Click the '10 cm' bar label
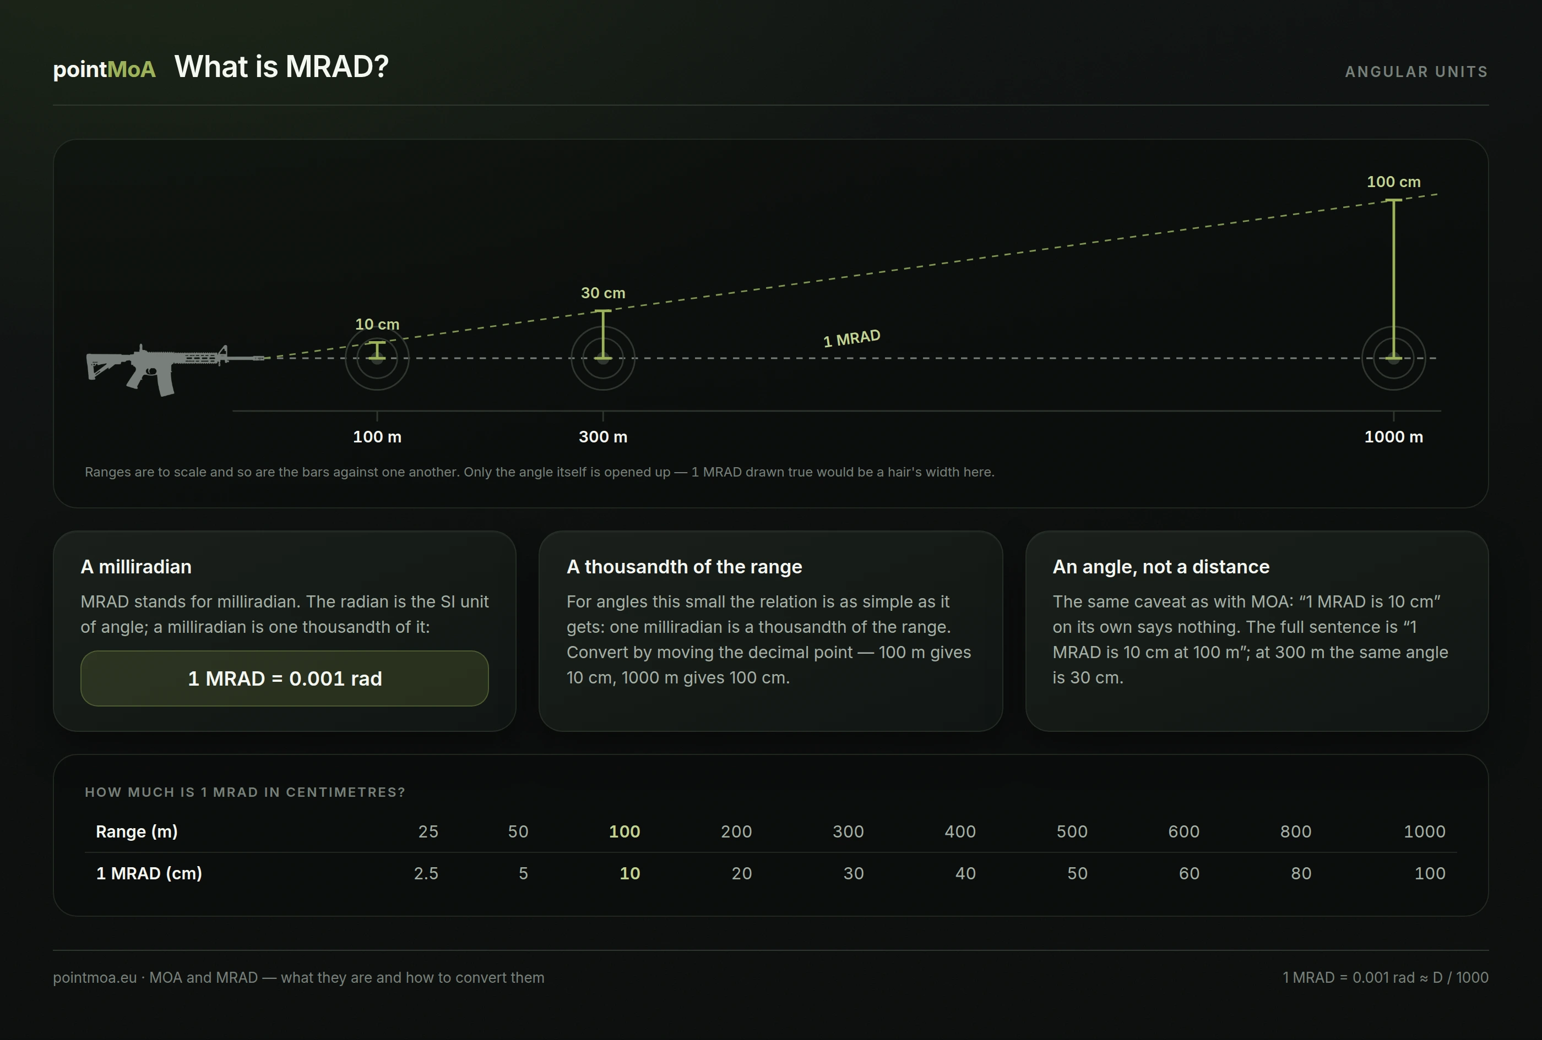Screen dimensions: 1542x1040 tap(377, 324)
